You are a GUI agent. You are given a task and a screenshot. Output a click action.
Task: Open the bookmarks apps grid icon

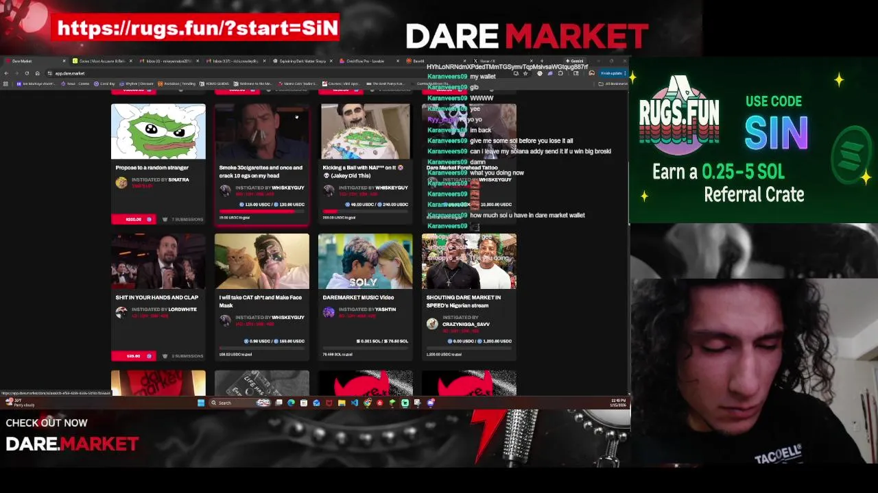point(5,84)
